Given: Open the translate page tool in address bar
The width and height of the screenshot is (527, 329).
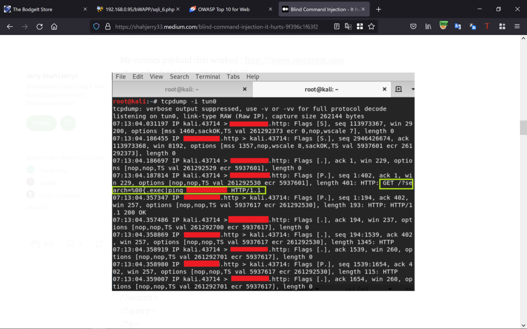Looking at the screenshot, I should tap(348, 26).
